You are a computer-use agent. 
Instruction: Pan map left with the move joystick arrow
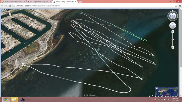tap(171, 25)
